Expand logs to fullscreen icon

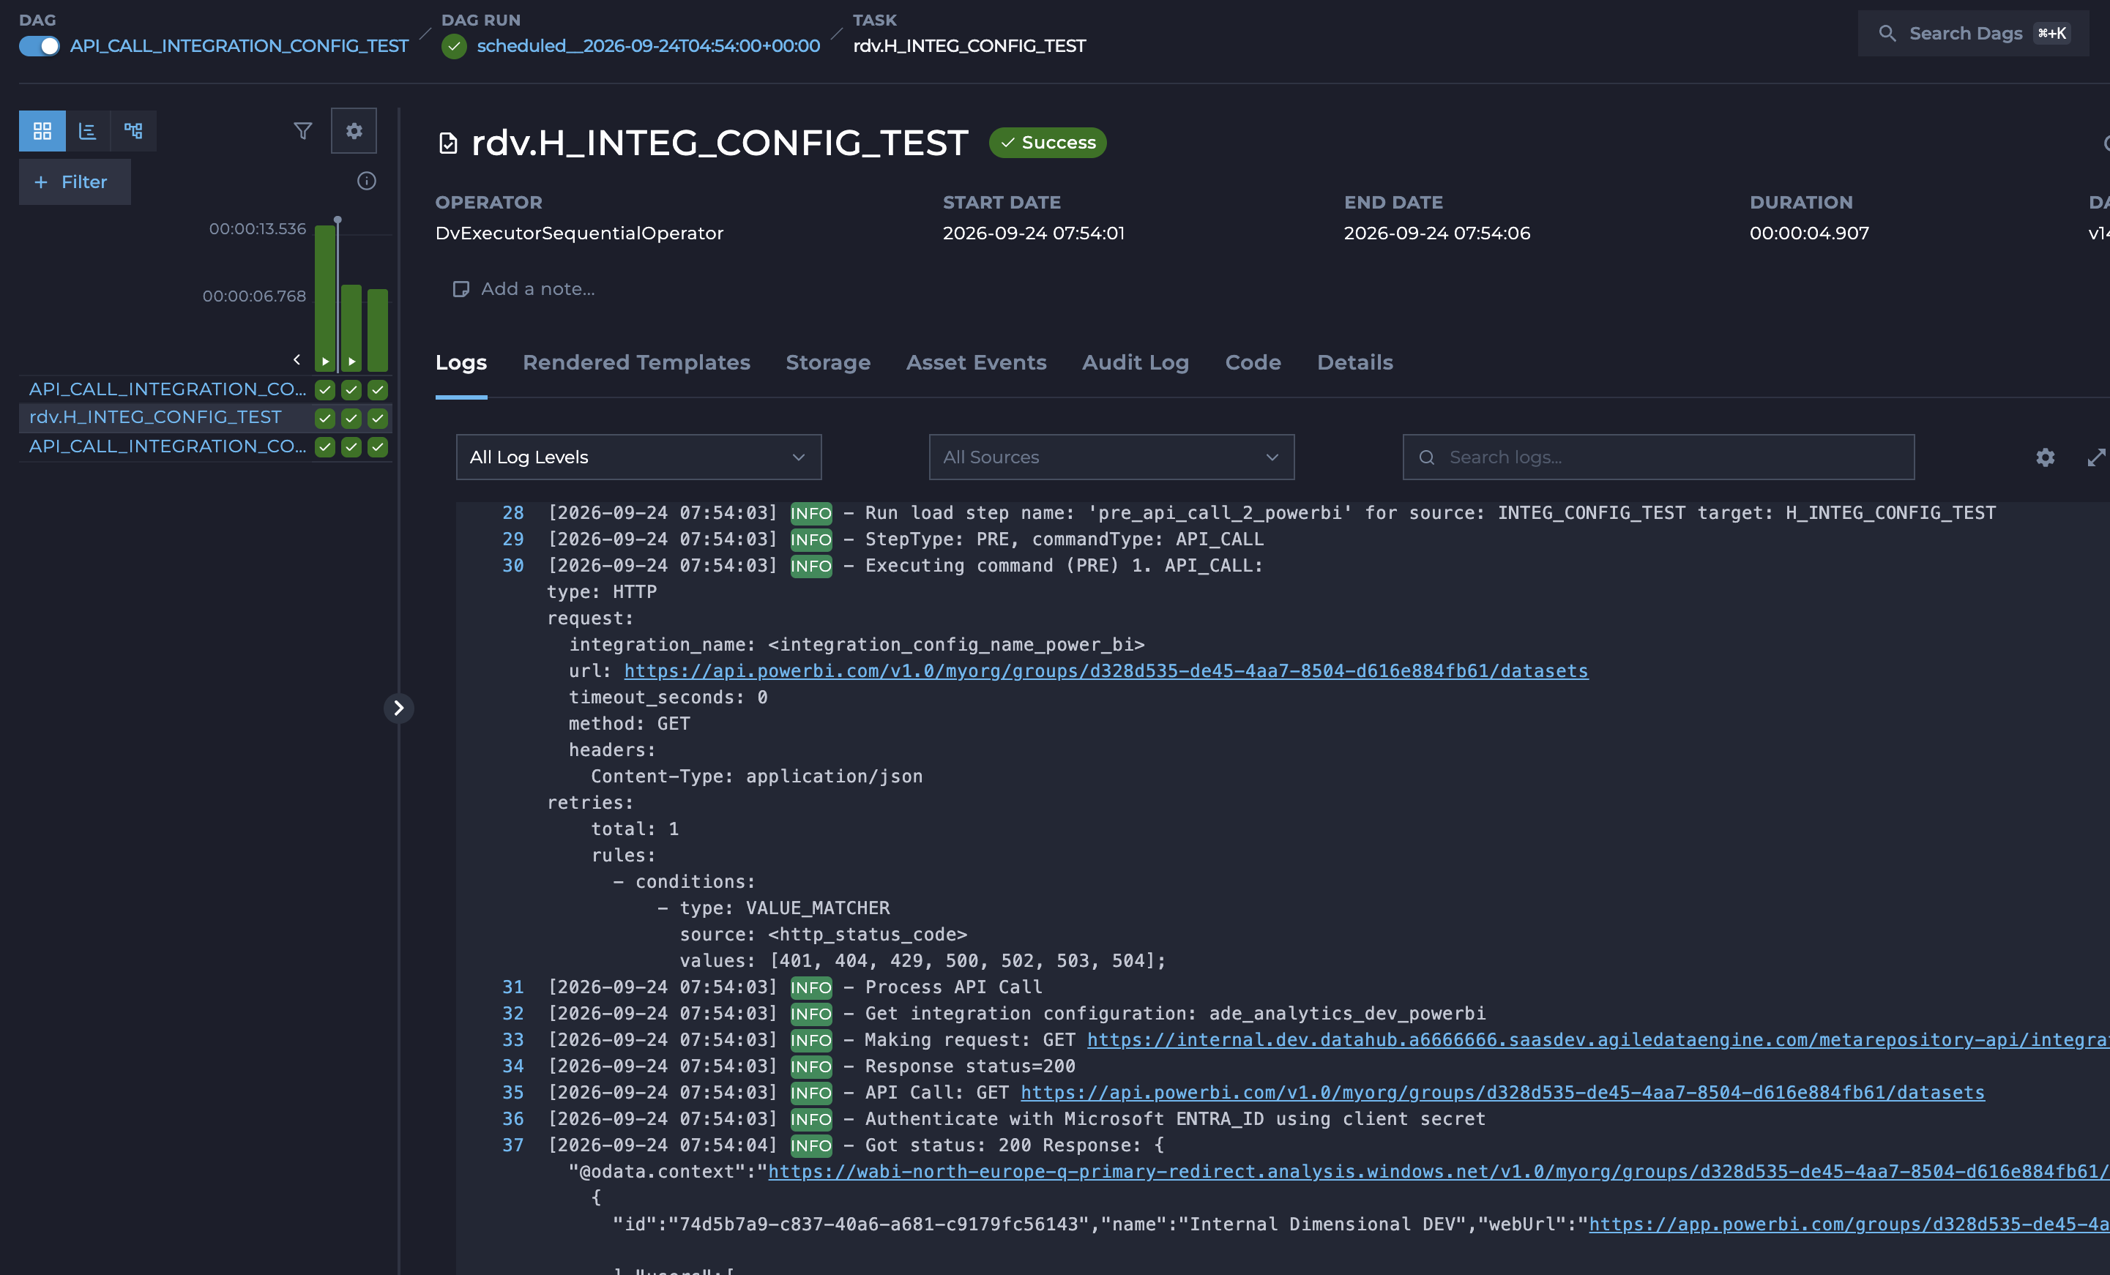click(2096, 458)
